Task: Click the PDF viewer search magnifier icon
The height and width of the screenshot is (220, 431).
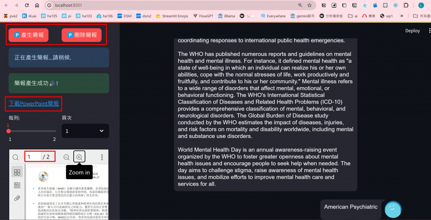Action: (16, 157)
